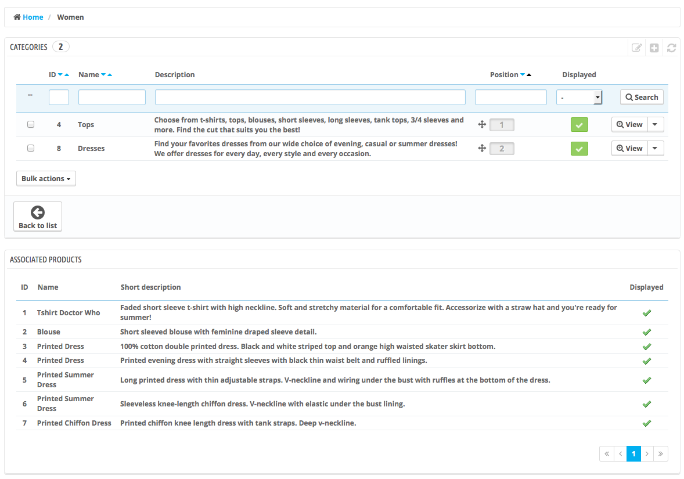Click Back to list button

[x=38, y=217]
